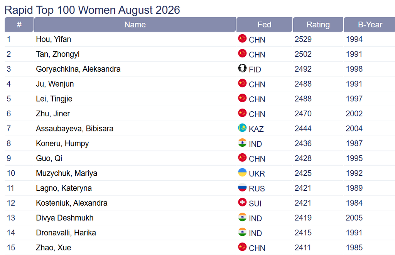Click China flag icon in Zhao, Xue row
Screen dimensions: 395x255
[242, 247]
